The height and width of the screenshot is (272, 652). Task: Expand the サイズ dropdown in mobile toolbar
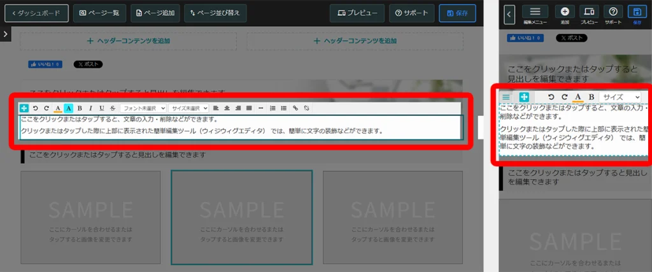click(x=620, y=97)
